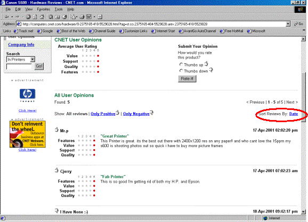Open the Company Info link
Screen dimensions: 308x222
(21, 45)
